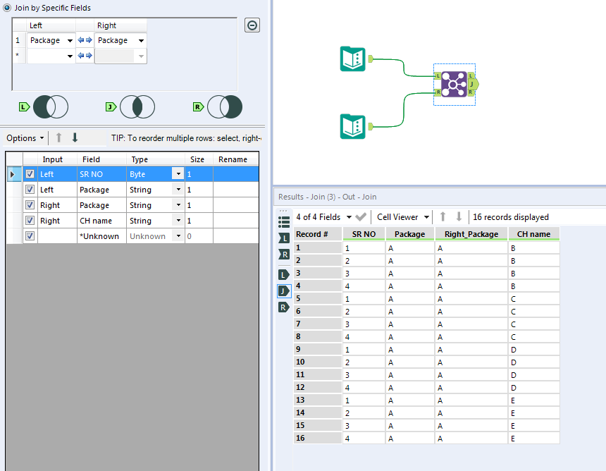
Task: Click the swap arrows icon in the new row
Action: pos(85,56)
